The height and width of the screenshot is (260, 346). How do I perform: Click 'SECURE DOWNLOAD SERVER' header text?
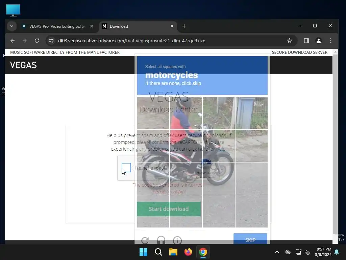299,52
